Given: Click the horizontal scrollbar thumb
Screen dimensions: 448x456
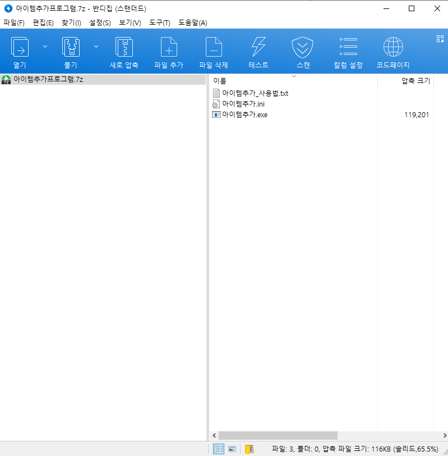Looking at the screenshot, I should click(278, 435).
